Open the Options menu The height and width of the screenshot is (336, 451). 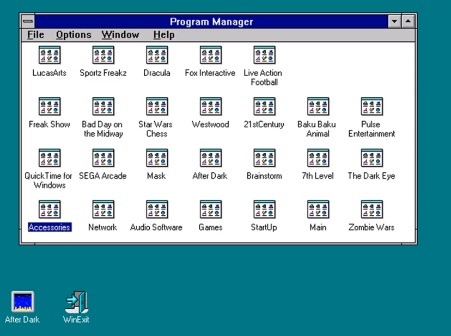(x=74, y=35)
